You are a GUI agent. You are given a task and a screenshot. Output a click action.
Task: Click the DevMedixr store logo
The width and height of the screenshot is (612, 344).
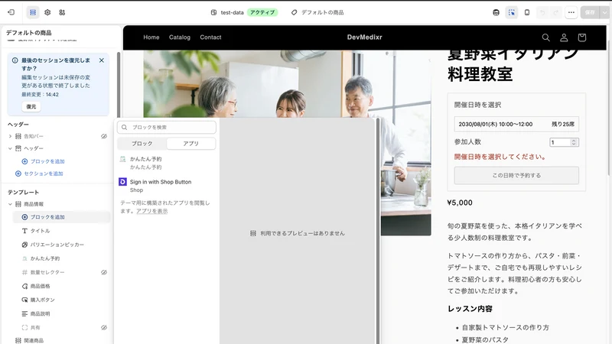[365, 37]
